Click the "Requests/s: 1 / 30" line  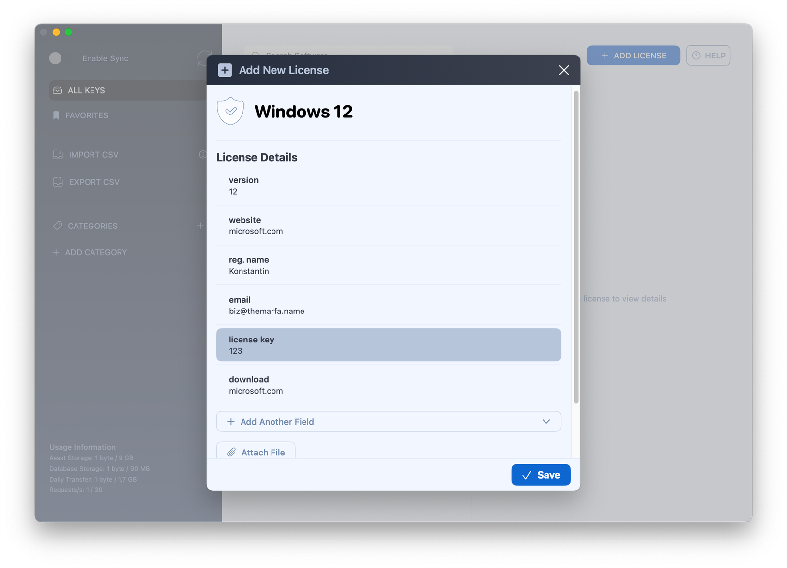tap(76, 490)
